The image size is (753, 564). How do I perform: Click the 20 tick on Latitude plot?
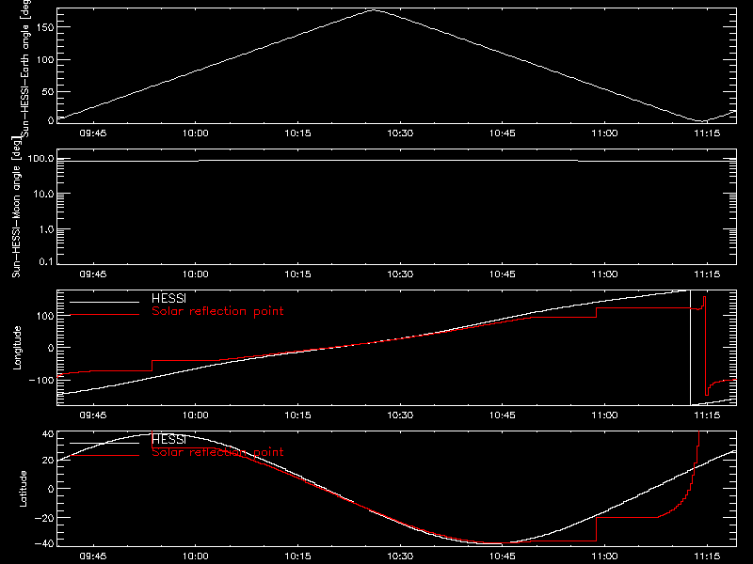coord(48,460)
